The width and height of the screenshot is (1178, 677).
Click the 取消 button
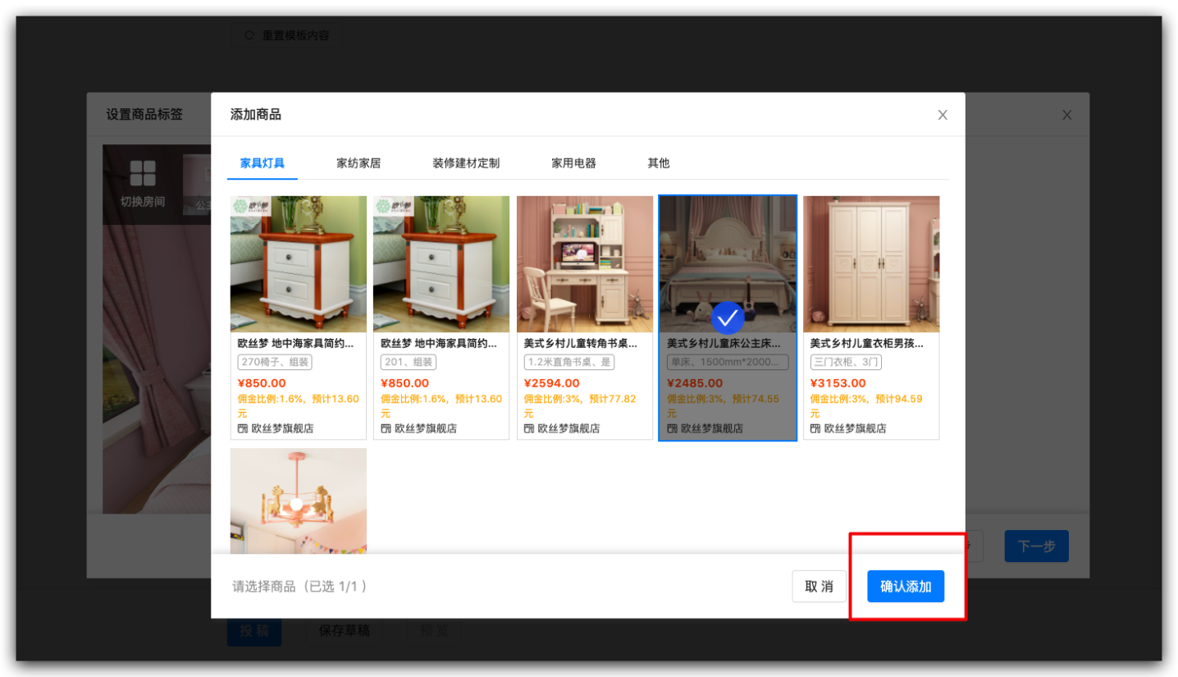click(x=819, y=587)
